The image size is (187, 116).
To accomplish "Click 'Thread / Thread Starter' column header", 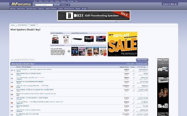I will [x=24, y=67].
